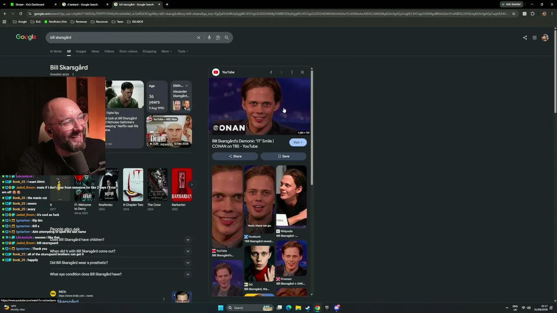Viewport: 557px width, 313px height.
Task: Close the YouTube image preview panel
Action: point(302,72)
